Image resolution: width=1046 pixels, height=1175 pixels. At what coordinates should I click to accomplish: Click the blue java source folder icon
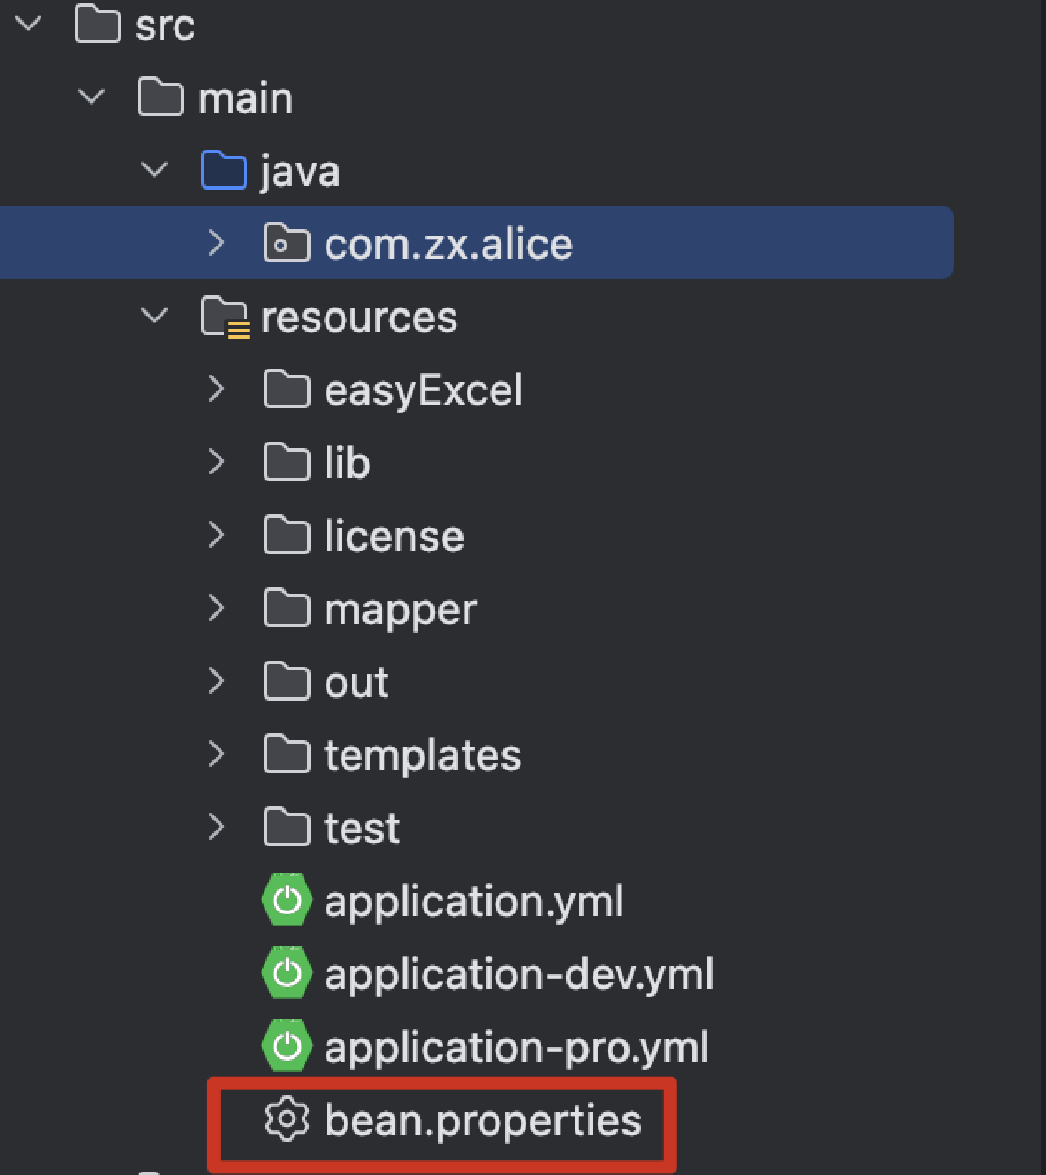(x=224, y=171)
